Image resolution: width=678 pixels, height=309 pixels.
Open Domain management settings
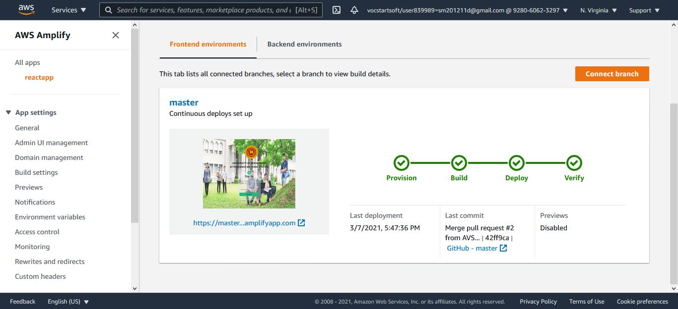point(49,157)
